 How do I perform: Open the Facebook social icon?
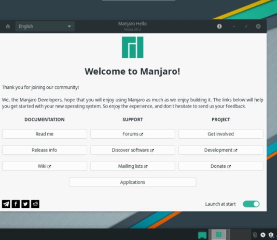coord(16,204)
